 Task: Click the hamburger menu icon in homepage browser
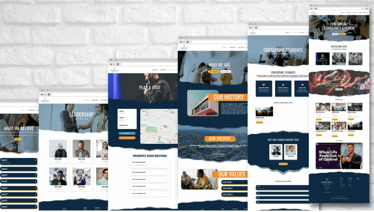point(367,9)
